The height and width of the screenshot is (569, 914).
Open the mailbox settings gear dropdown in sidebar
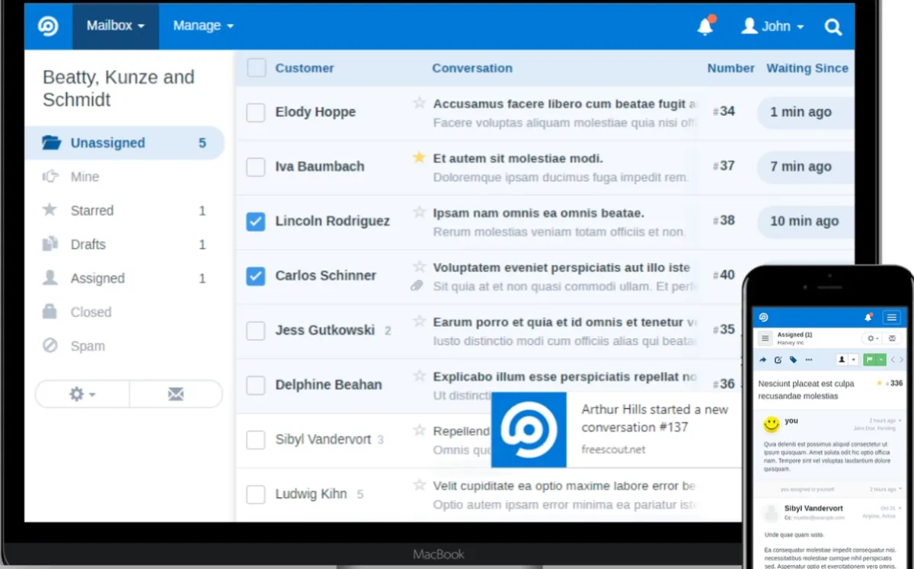click(x=82, y=394)
